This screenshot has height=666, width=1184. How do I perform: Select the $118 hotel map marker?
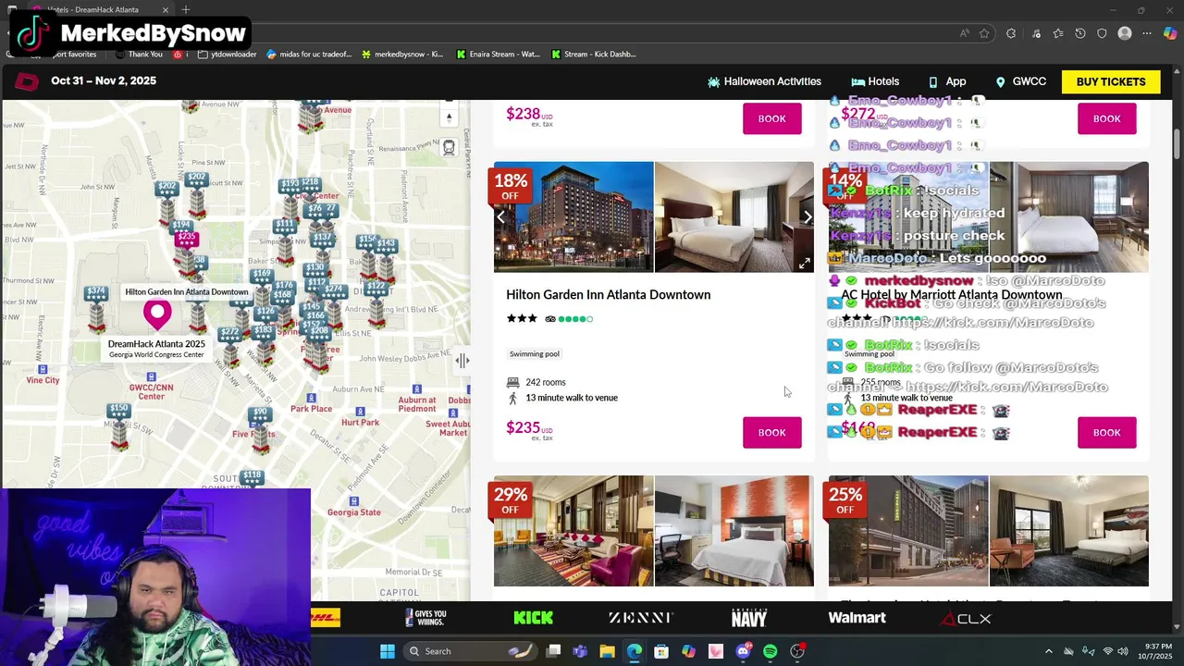[252, 477]
